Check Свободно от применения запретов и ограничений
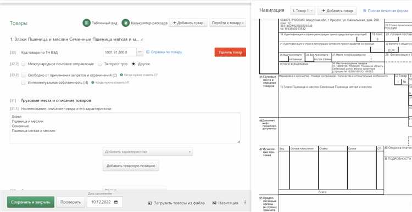The image size is (412, 212). click(24, 75)
